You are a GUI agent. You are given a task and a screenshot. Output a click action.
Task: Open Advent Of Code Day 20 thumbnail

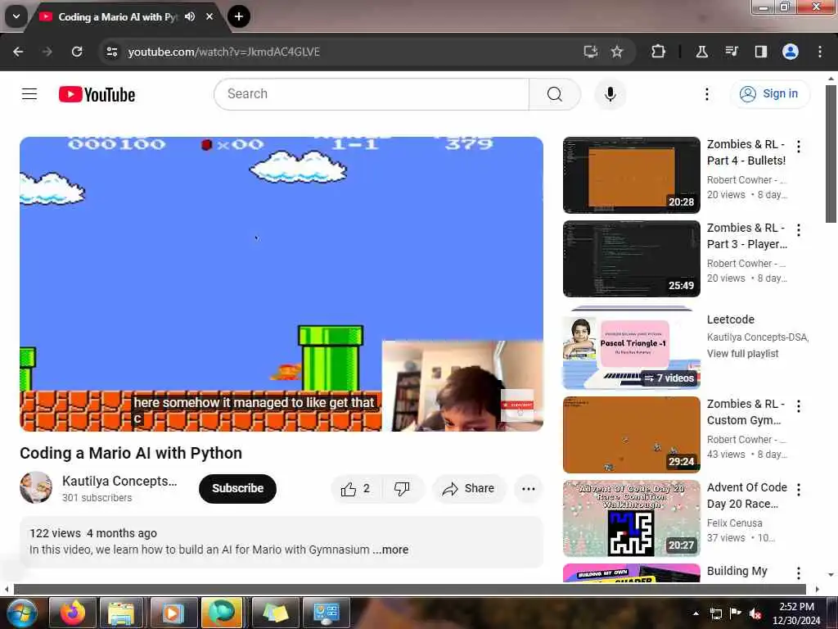tap(631, 518)
